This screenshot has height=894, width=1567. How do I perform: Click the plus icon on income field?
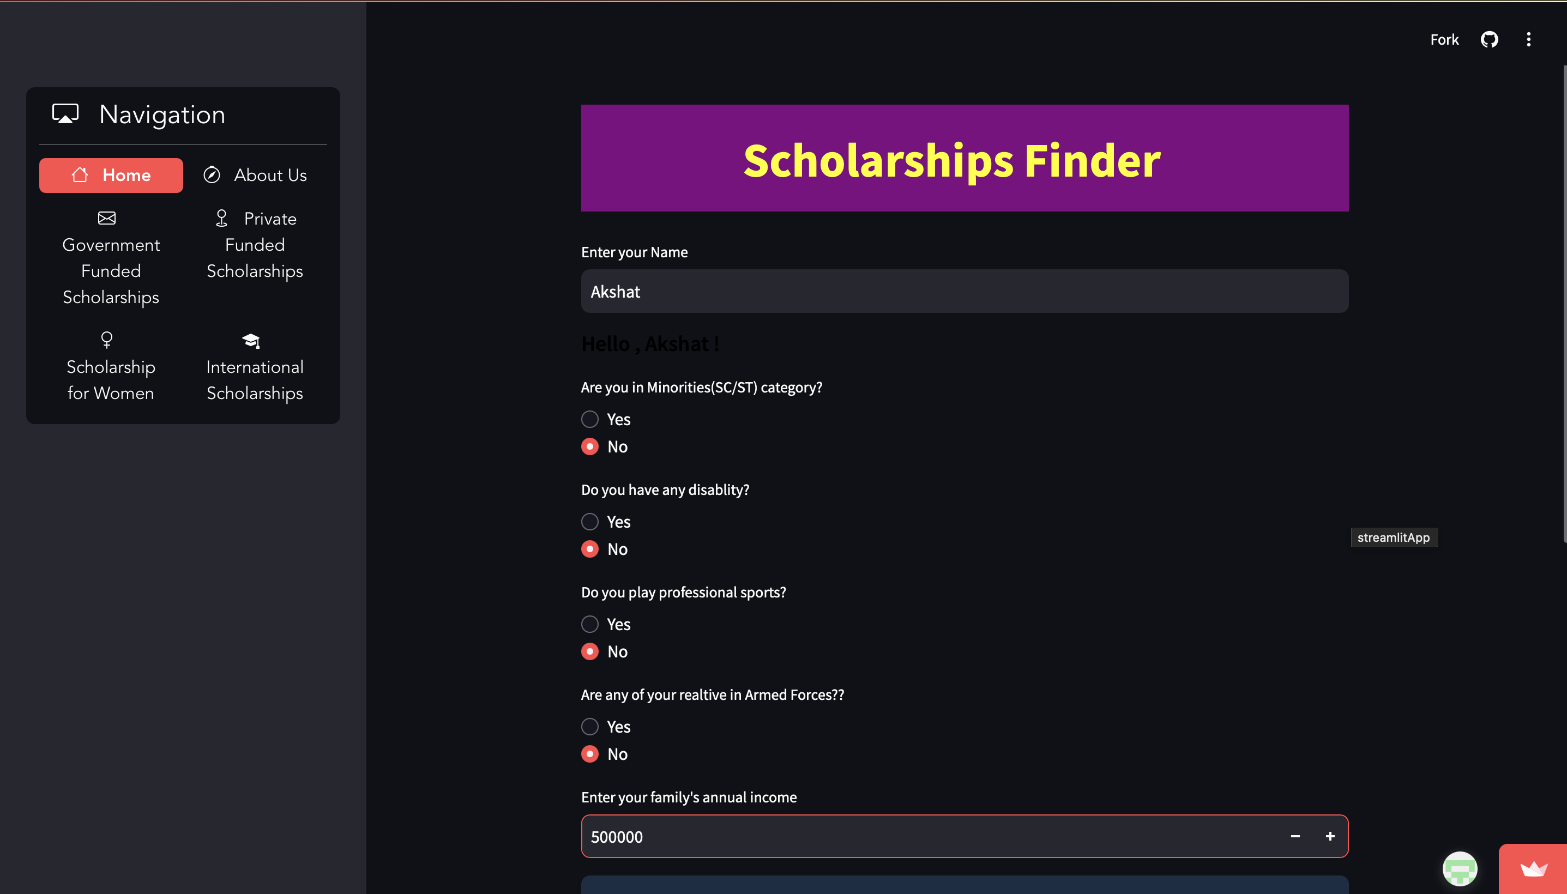coord(1330,836)
